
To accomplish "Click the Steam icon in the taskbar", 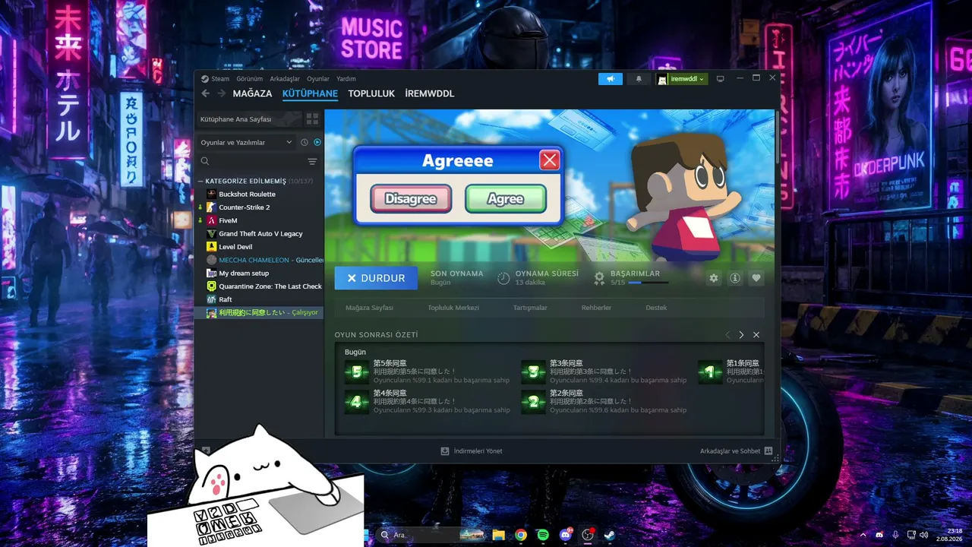I will [609, 535].
